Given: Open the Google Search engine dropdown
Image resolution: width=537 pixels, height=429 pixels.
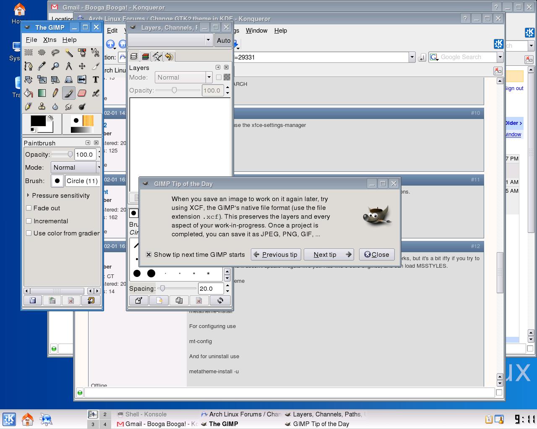Looking at the screenshot, I should click(x=500, y=57).
